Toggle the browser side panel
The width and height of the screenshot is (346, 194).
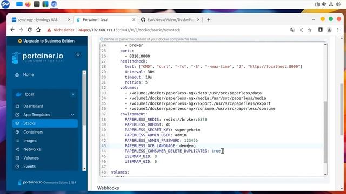[x=321, y=30]
